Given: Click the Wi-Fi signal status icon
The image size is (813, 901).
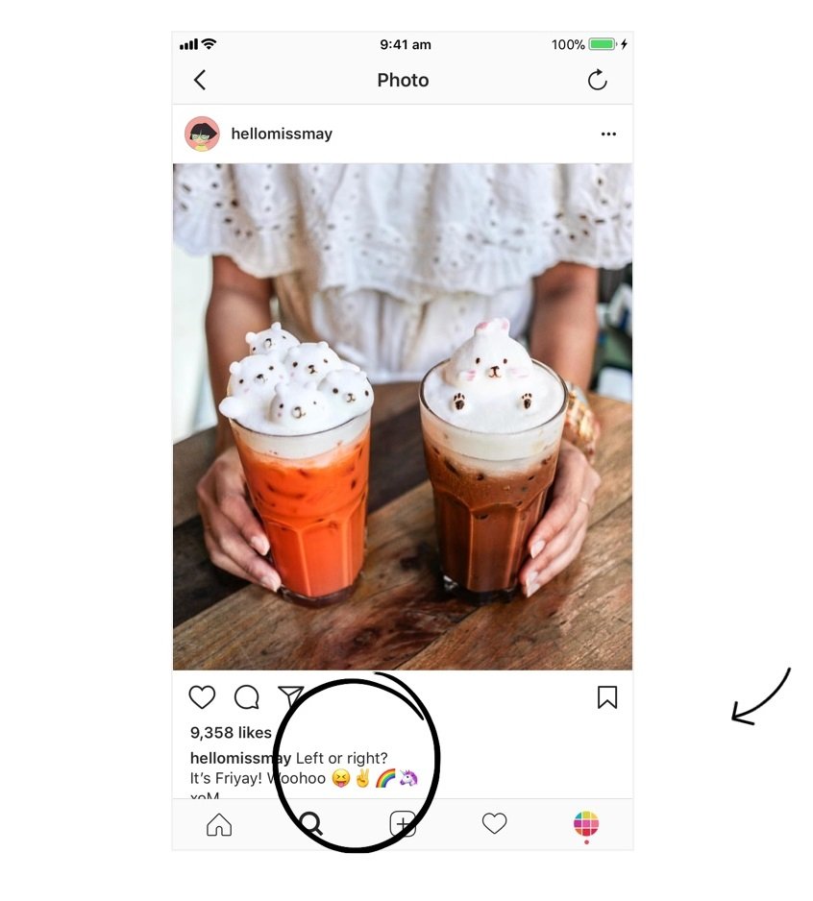Looking at the screenshot, I should point(209,43).
